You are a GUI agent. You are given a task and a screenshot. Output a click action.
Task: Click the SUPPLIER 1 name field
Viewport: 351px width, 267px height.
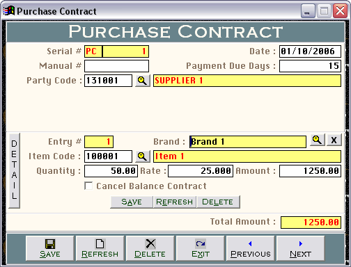point(247,81)
